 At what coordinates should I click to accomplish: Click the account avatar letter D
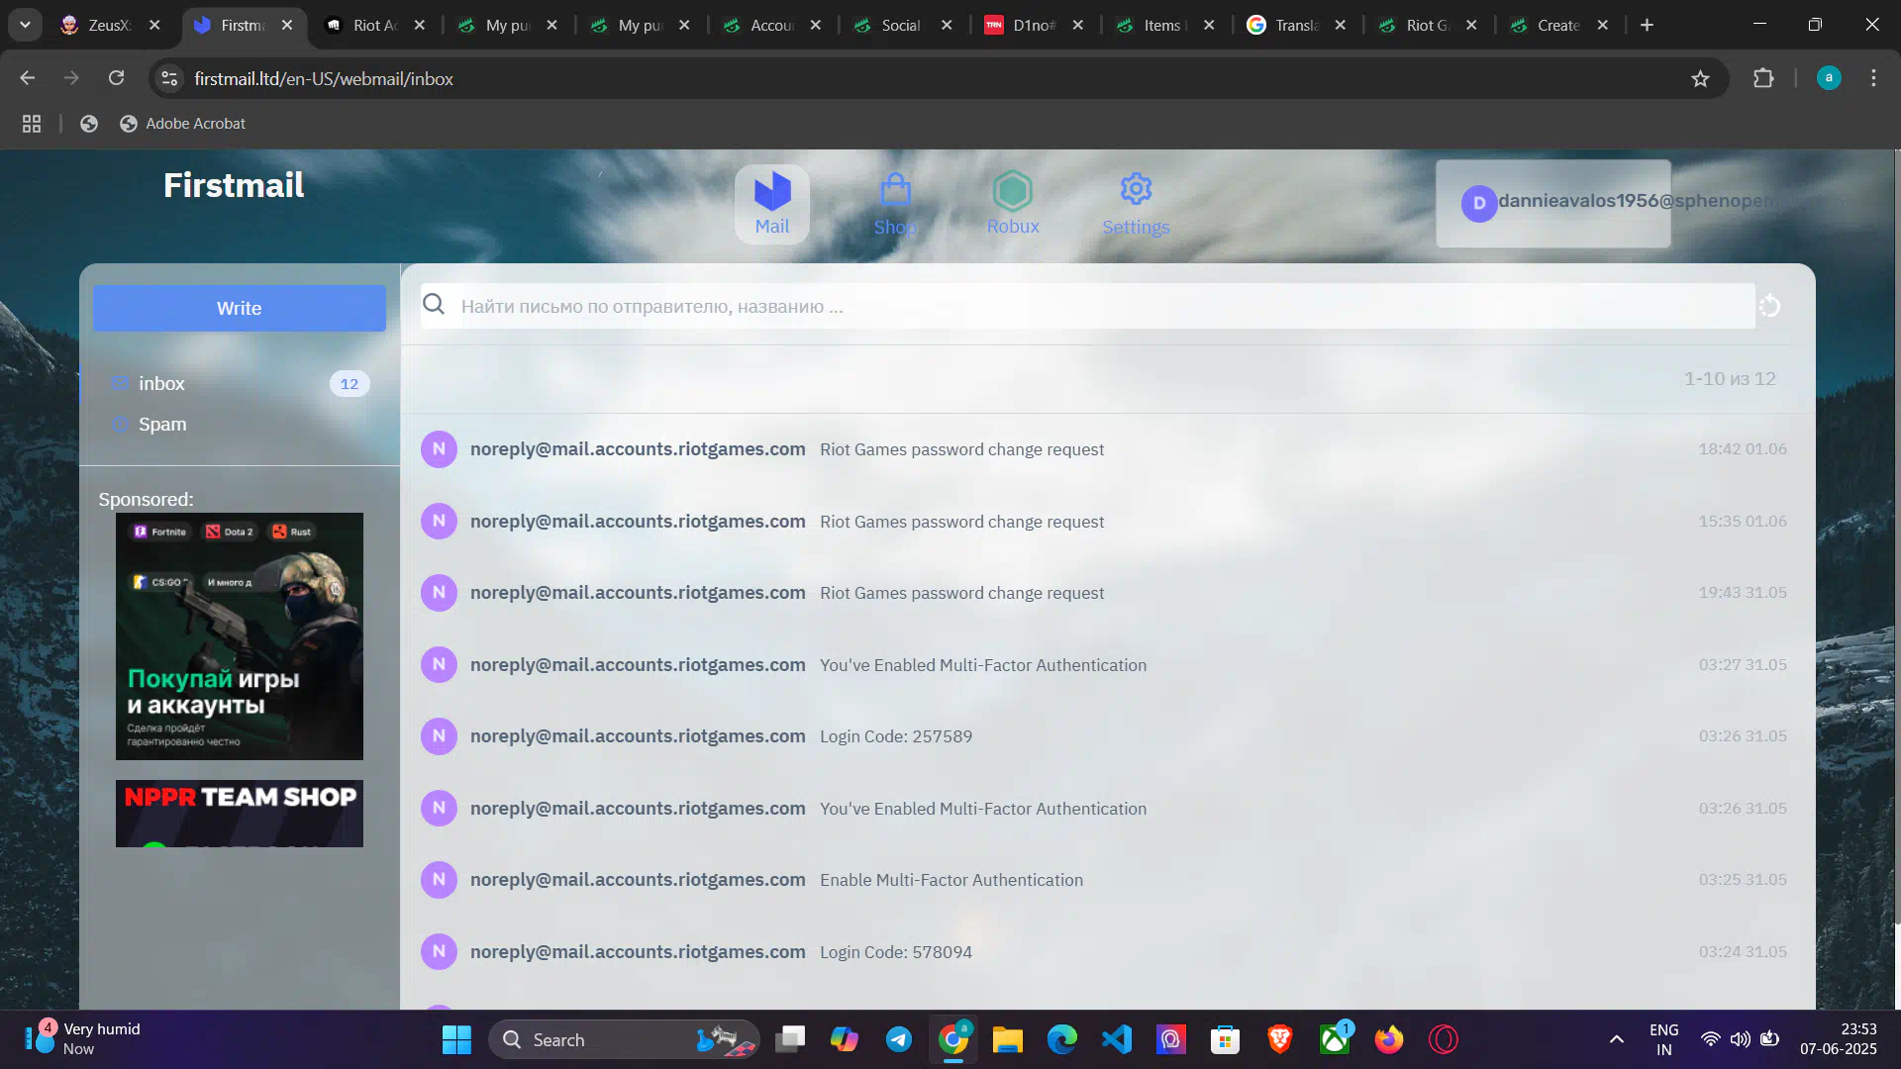coord(1479,203)
